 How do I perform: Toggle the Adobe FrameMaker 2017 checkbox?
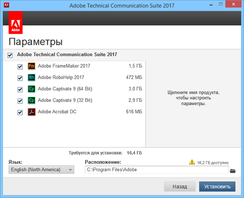(x=20, y=67)
